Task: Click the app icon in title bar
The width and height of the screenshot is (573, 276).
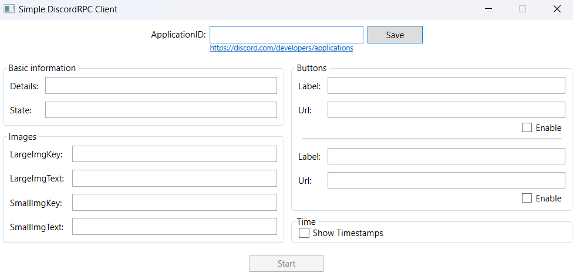Action: 9,9
